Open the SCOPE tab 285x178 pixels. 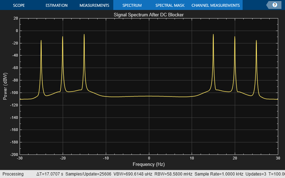[x=19, y=5]
